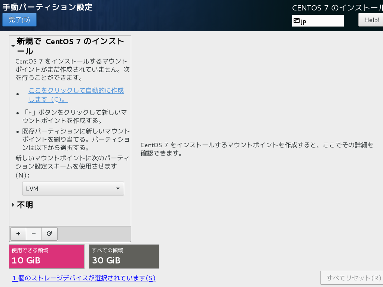Click the すべての領域 30 GiB box
This screenshot has width=383, height=287.
(124, 256)
